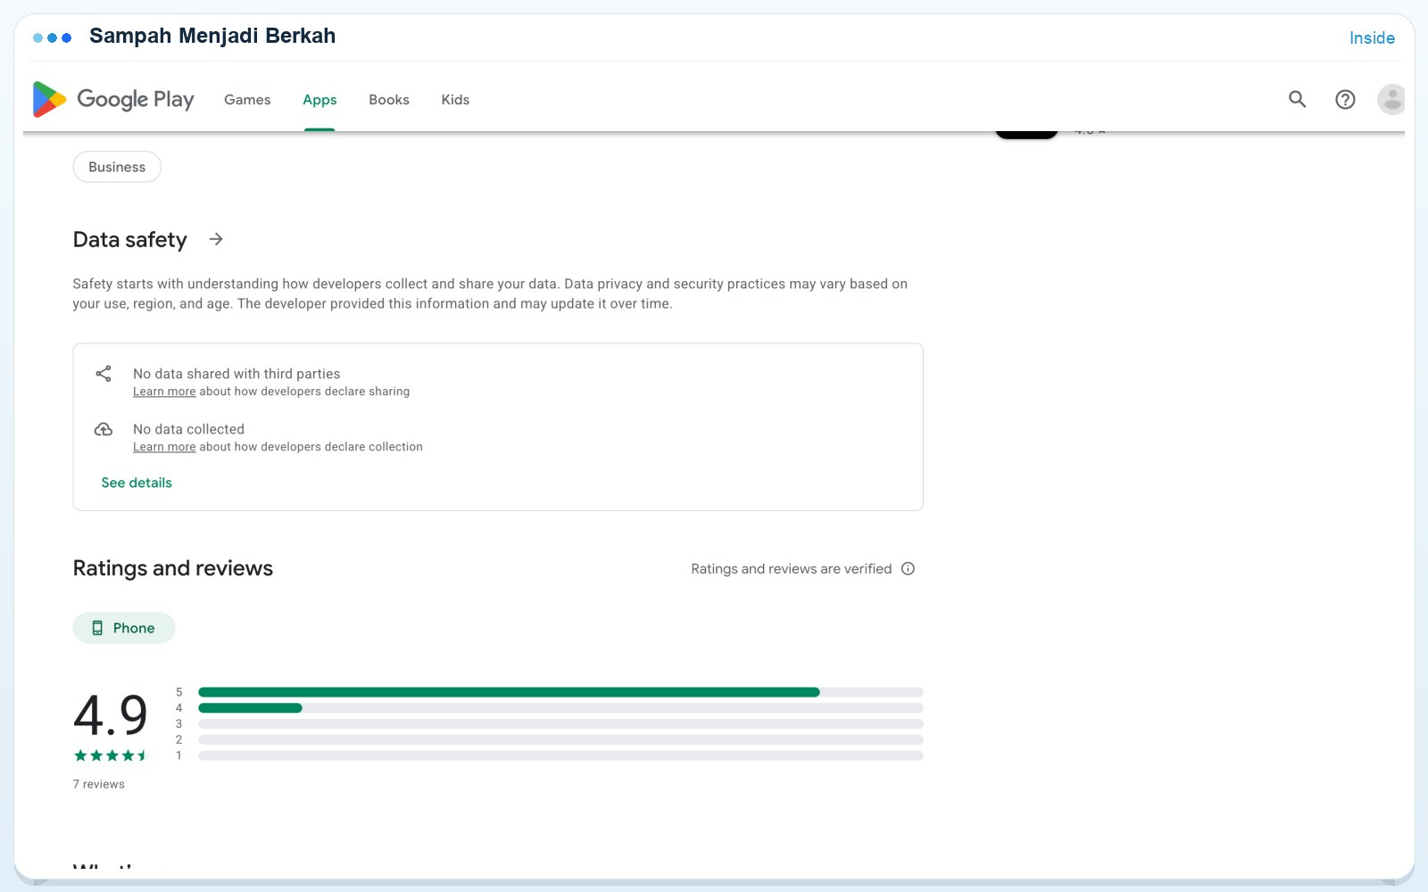Click the 3-star rating bar
The width and height of the screenshot is (1428, 892).
pyautogui.click(x=560, y=724)
